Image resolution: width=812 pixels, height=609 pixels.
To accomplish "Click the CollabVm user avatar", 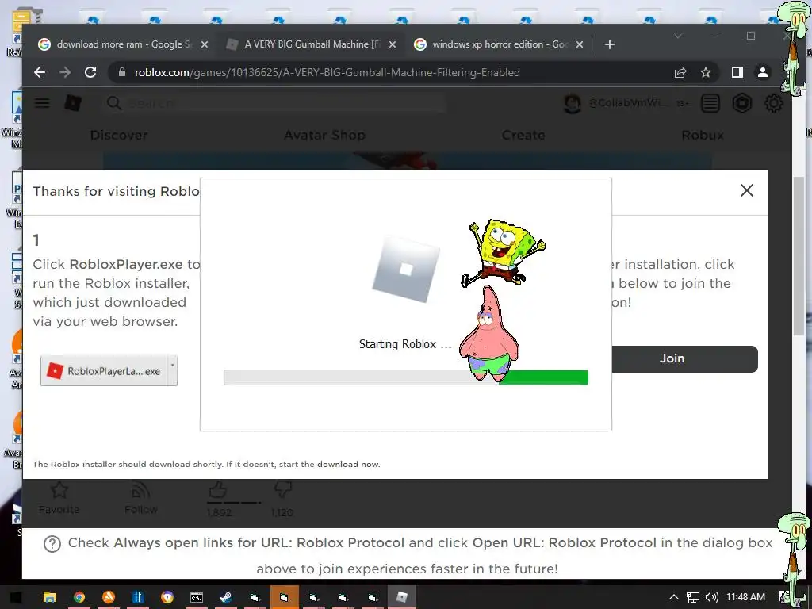I will coord(572,104).
